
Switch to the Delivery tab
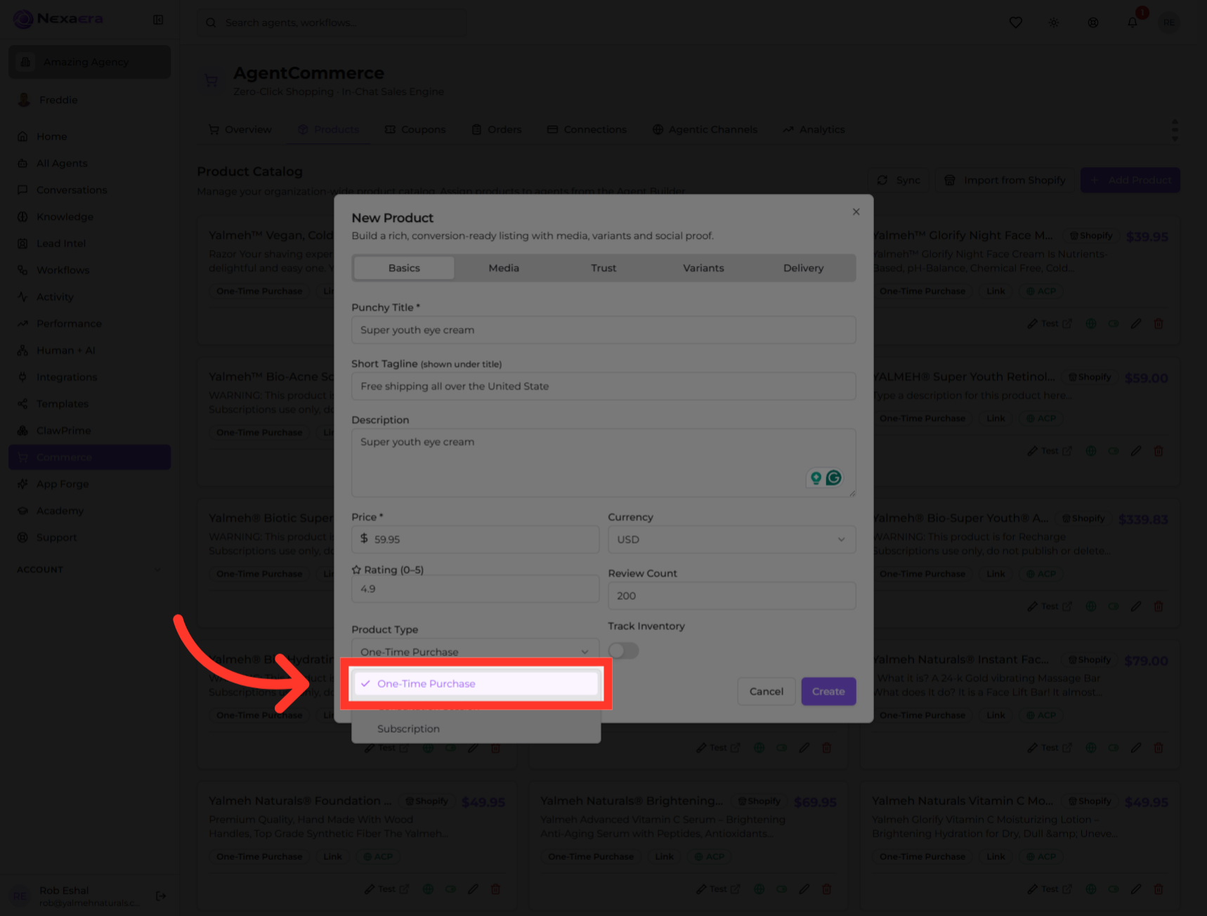[x=803, y=268]
